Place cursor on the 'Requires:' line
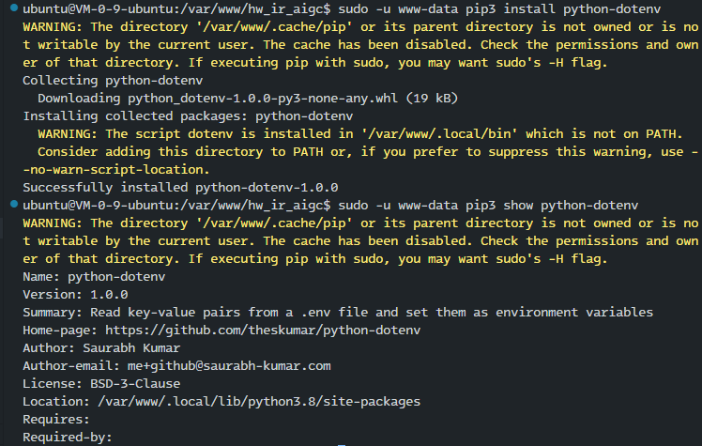This screenshot has width=702, height=446. pos(56,420)
